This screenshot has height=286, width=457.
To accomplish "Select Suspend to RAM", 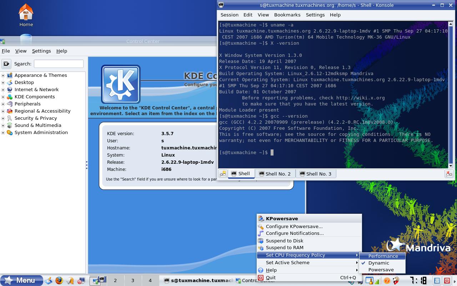I will [x=309, y=247].
